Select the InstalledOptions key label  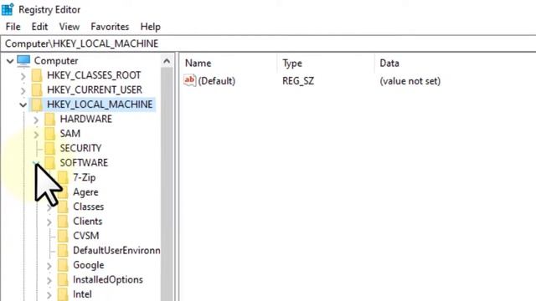[108, 280]
